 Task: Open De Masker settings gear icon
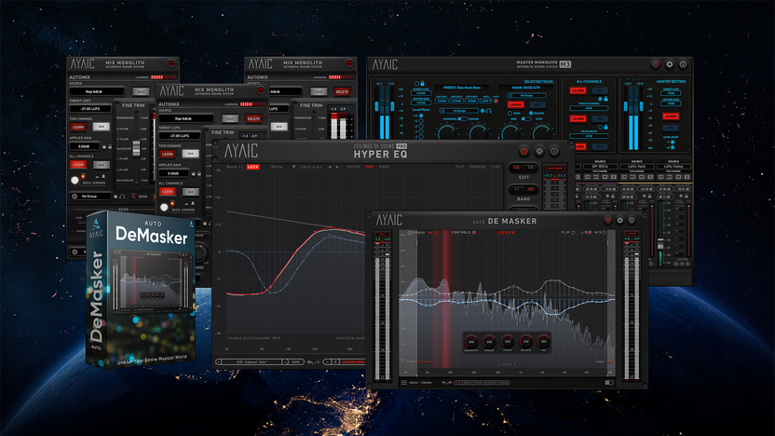620,220
